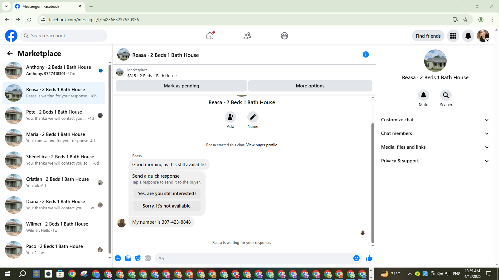Click Reasa's avatar beside phone message

122,223
